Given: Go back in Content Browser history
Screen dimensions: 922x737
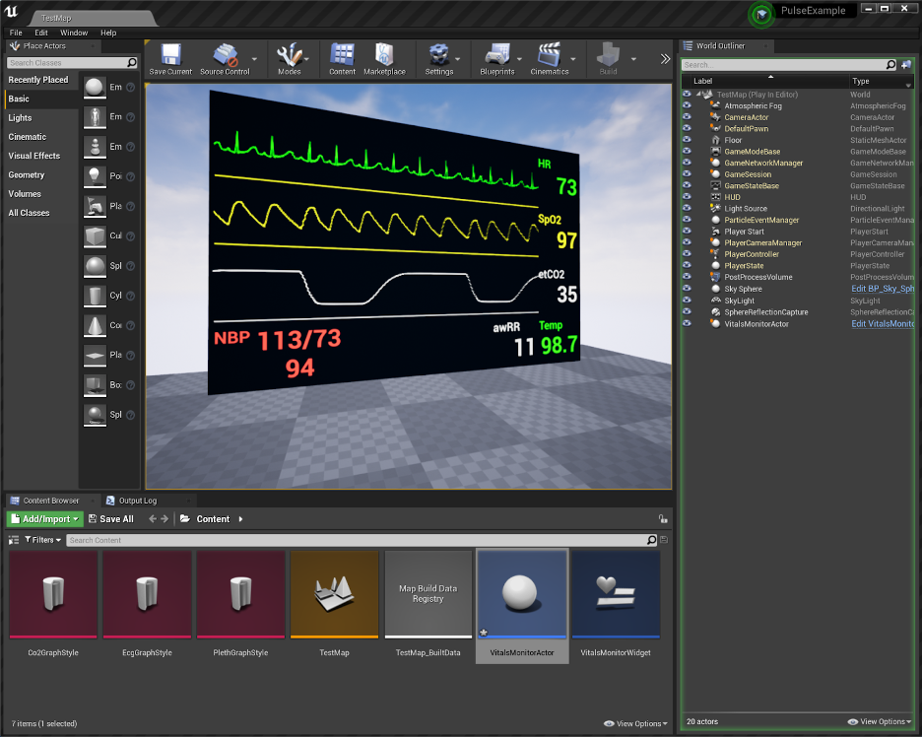Looking at the screenshot, I should click(153, 519).
